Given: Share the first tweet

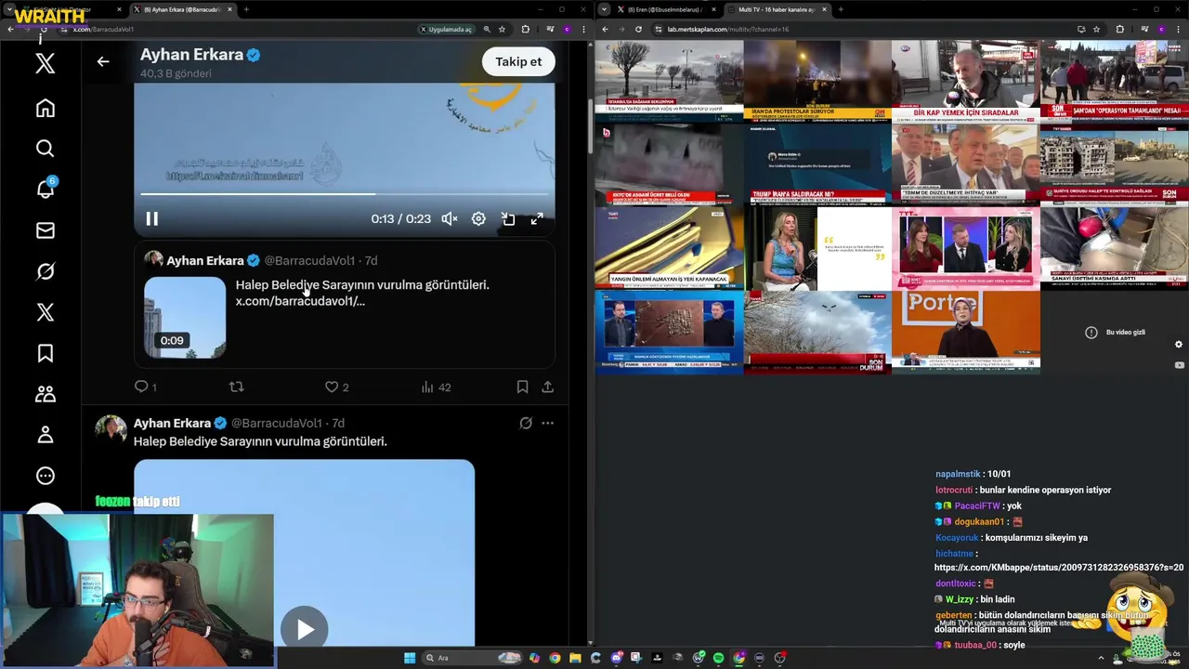Looking at the screenshot, I should [547, 387].
